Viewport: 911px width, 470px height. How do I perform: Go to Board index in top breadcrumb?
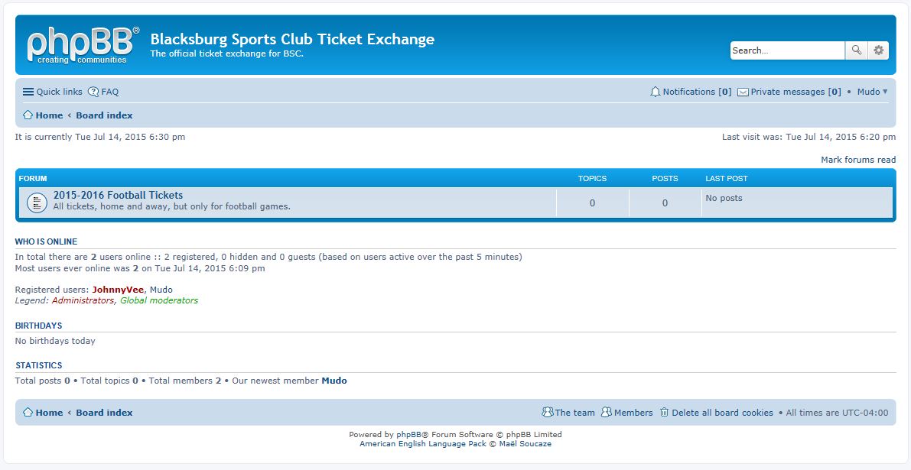(x=104, y=115)
